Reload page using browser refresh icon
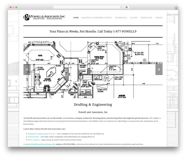 coord(121,7)
